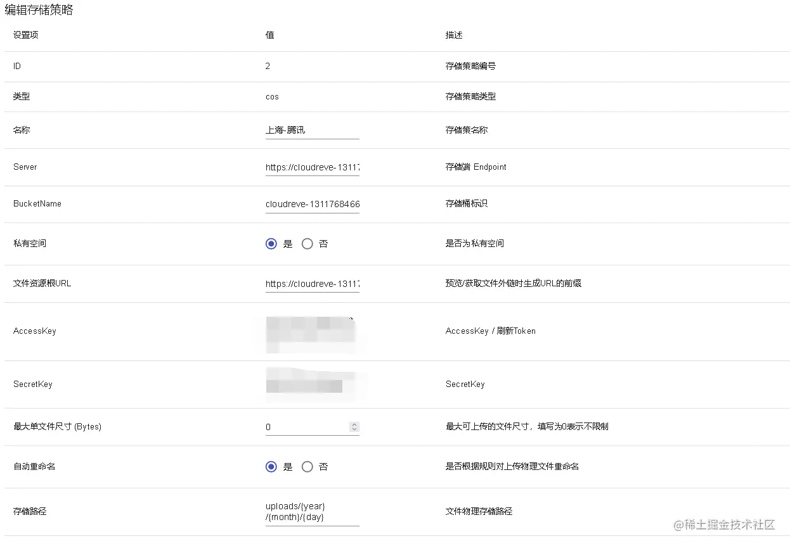Screen dimensions: 790x546
Task: Select 是 for 自动重命名
Action: click(271, 466)
